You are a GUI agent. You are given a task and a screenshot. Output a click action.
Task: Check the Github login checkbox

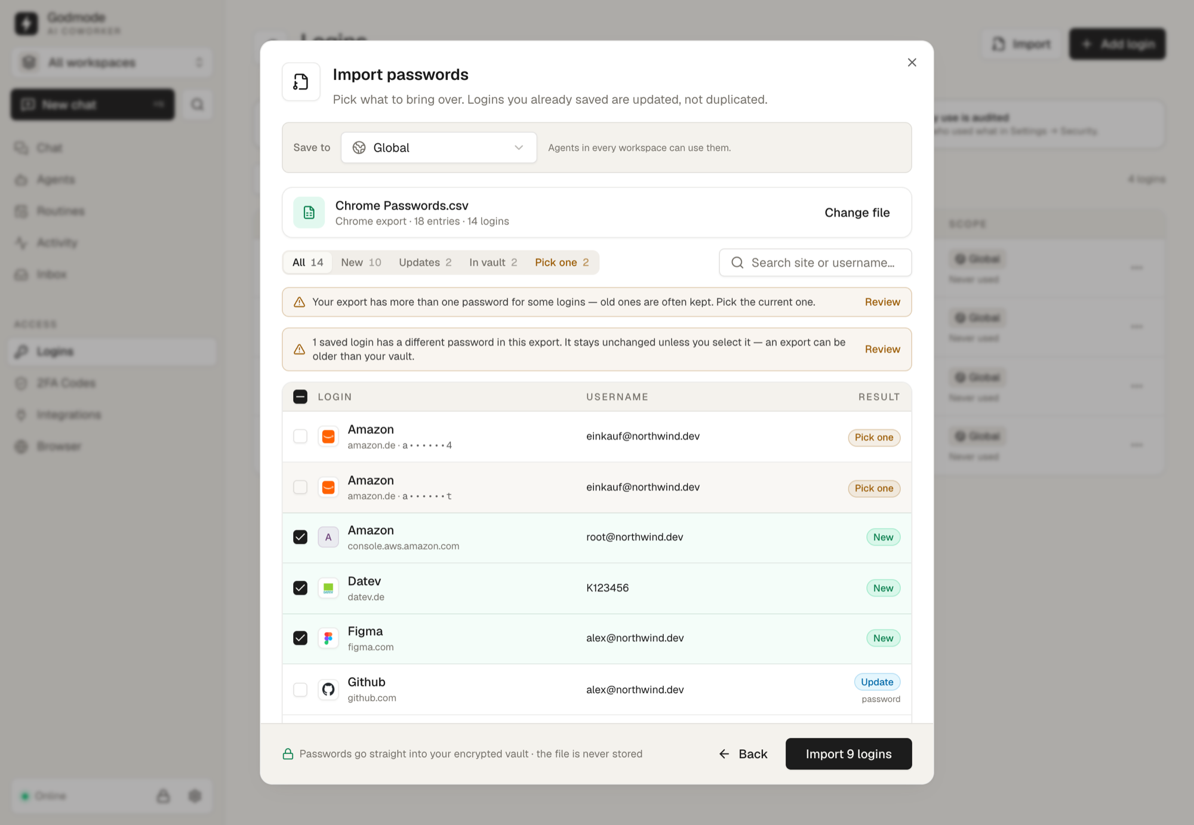tap(300, 689)
